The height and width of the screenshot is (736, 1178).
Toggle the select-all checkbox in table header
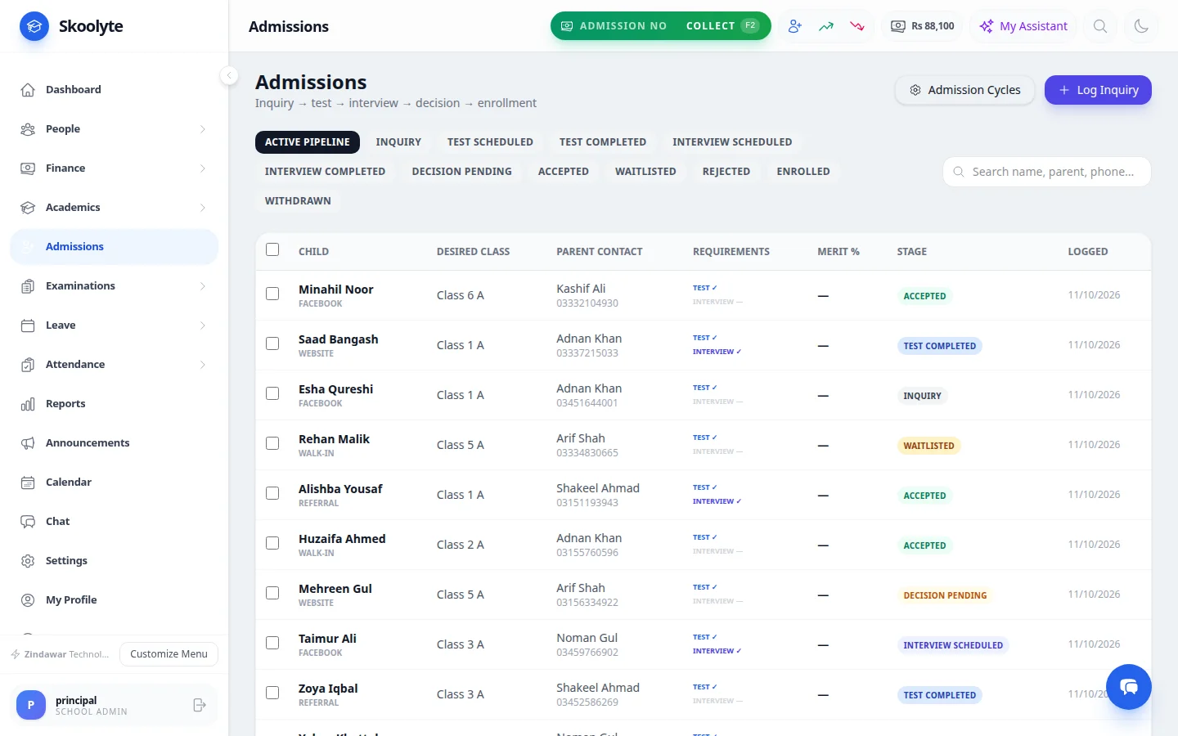click(x=272, y=249)
